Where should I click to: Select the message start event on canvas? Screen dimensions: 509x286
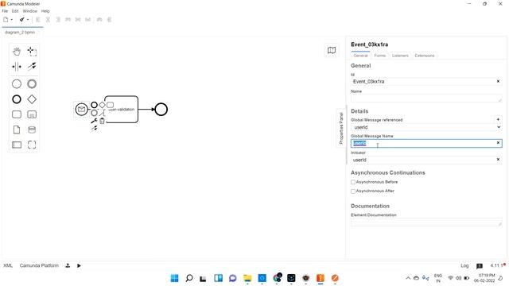click(81, 110)
